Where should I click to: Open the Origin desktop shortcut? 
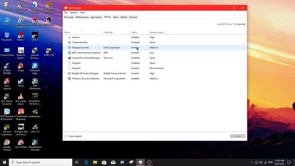click(21, 67)
